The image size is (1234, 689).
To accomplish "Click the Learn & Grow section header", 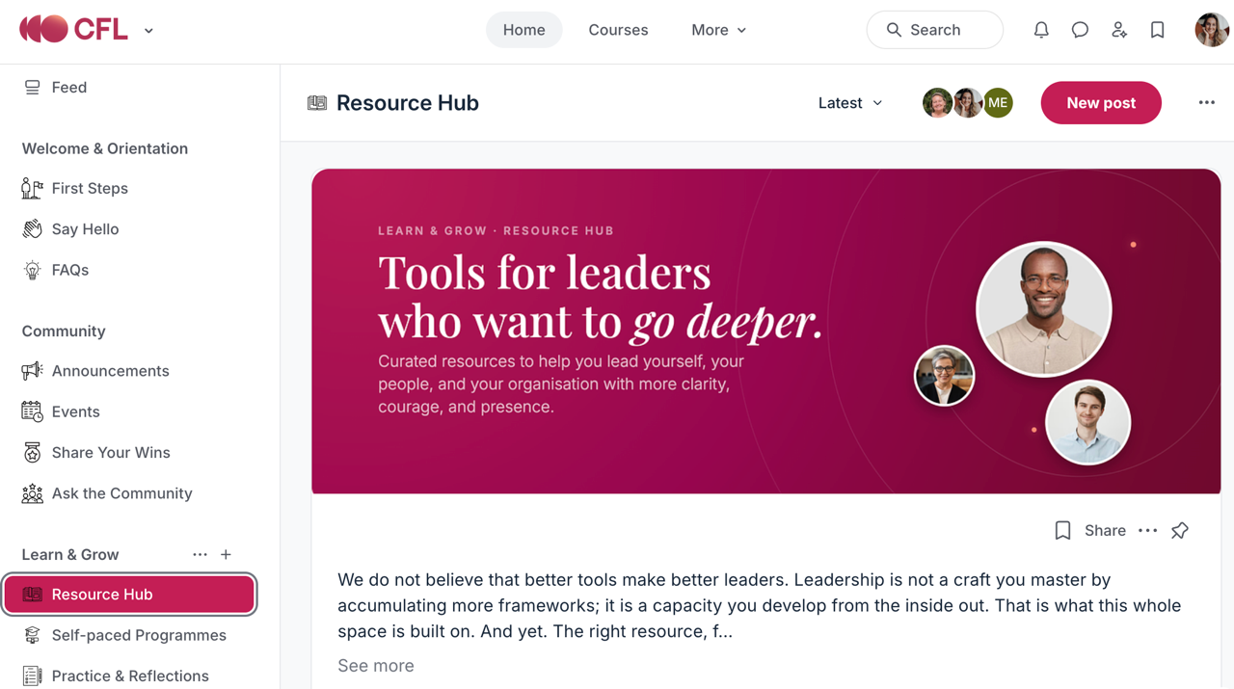I will [x=70, y=554].
